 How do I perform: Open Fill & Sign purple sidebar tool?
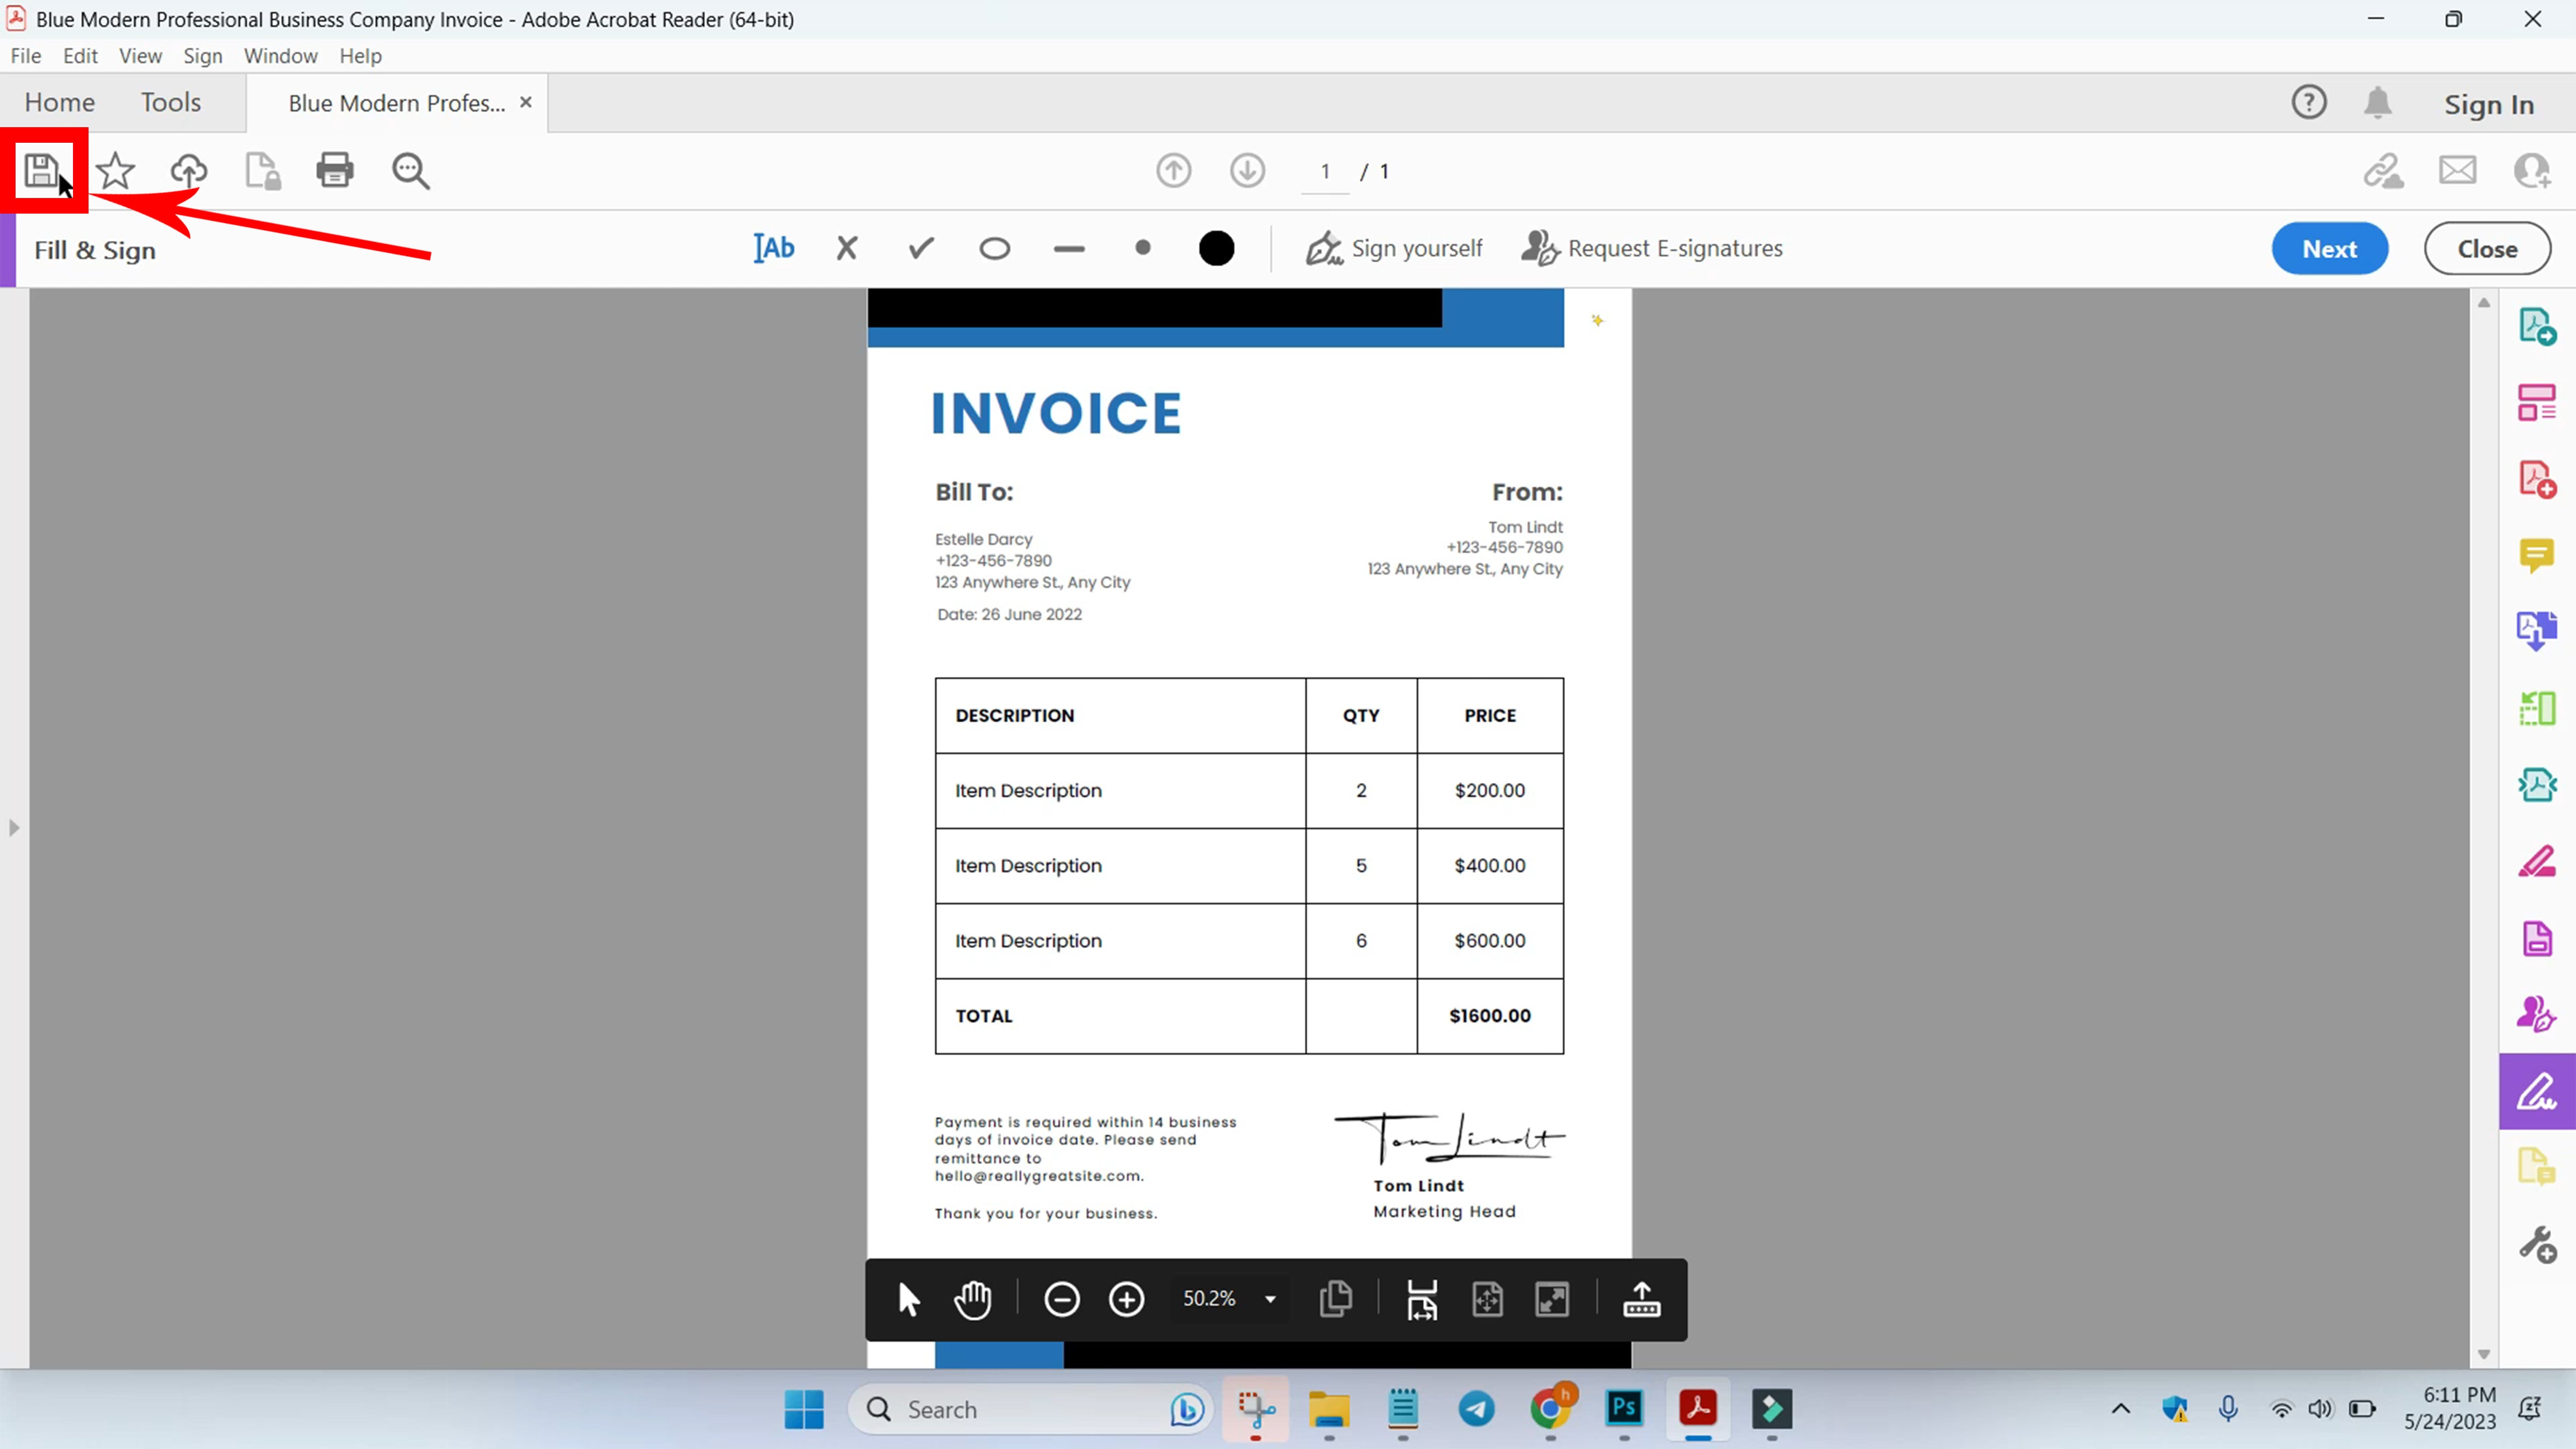tap(2537, 1091)
